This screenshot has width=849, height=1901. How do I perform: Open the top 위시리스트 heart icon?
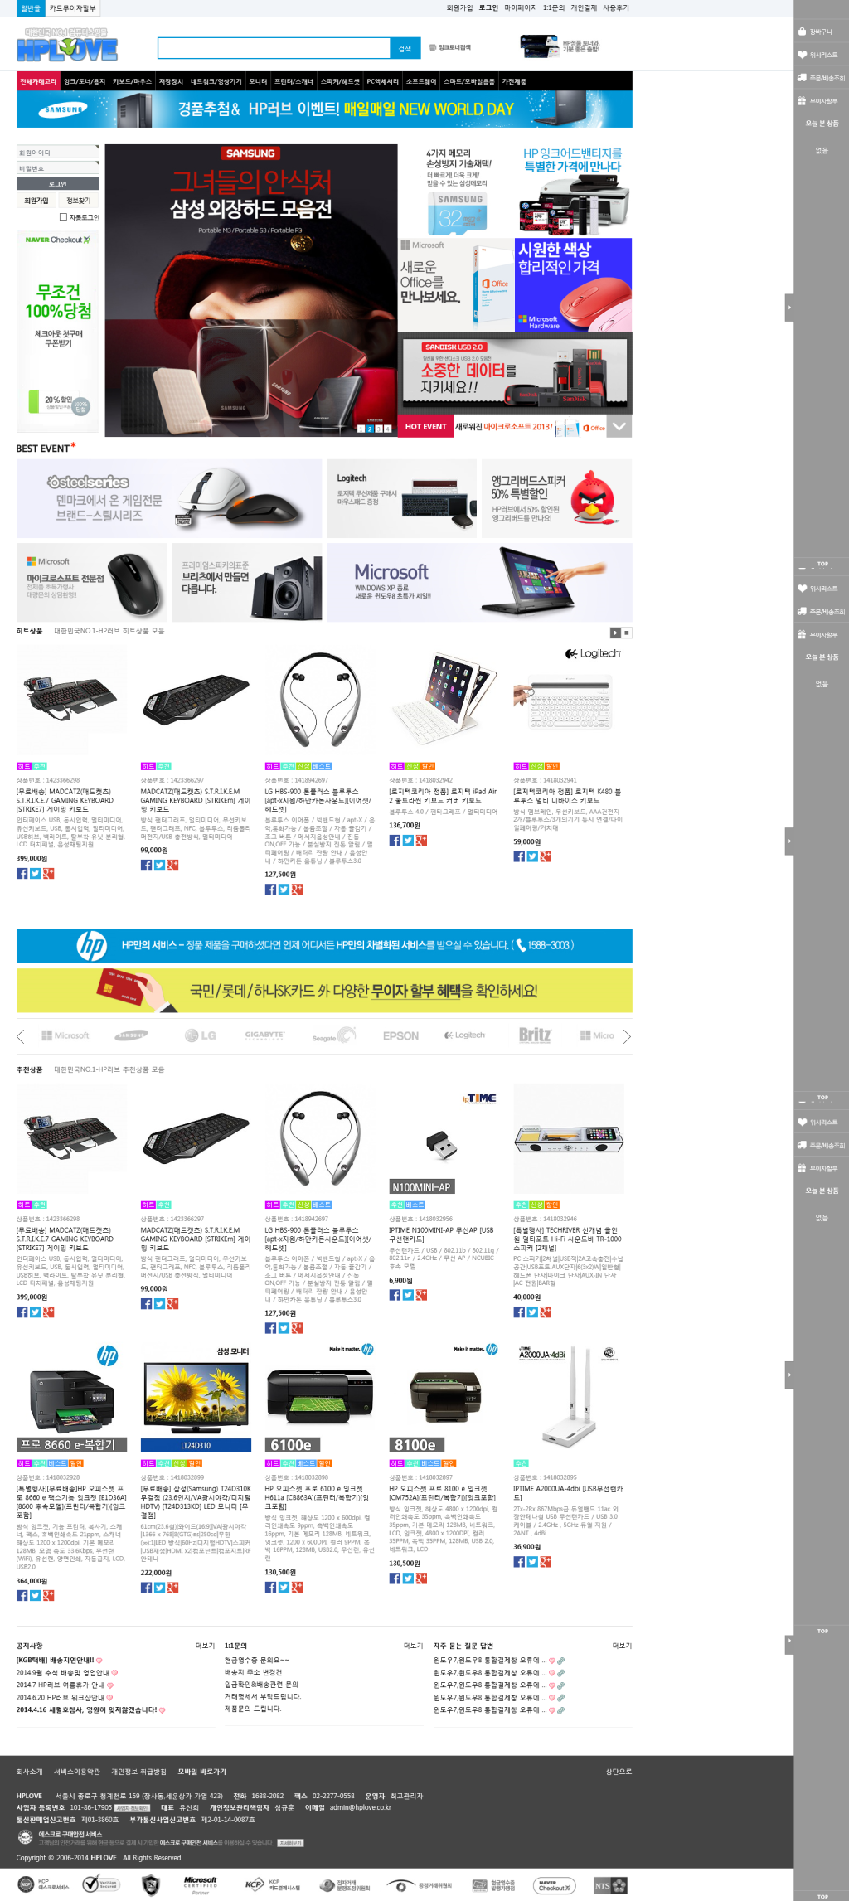[802, 55]
